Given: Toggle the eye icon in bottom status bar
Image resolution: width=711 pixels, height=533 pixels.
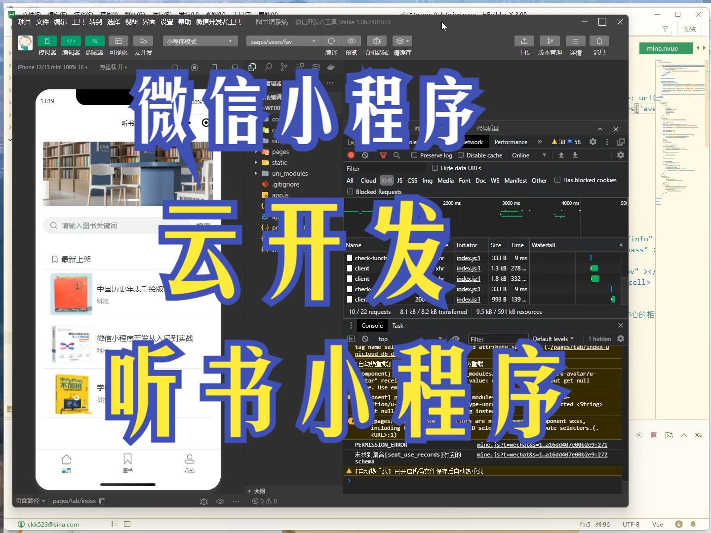Looking at the screenshot, I should click(x=220, y=501).
